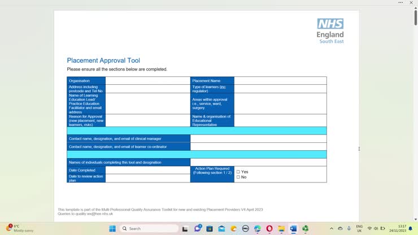418x235 pixels.
Task: Open the Wi-Fi network tray icon
Action: point(369,229)
